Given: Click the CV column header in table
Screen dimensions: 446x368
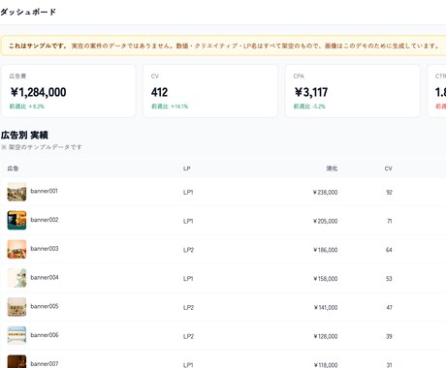Looking at the screenshot, I should (x=389, y=169).
